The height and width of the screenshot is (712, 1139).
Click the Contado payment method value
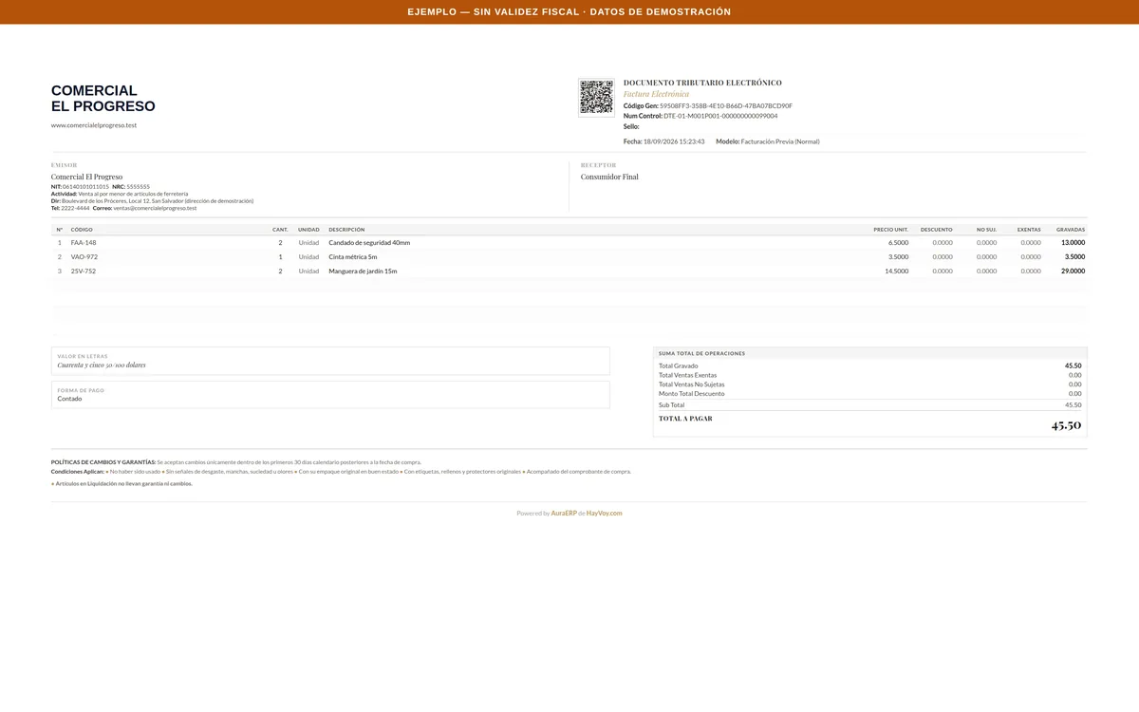[x=69, y=399]
